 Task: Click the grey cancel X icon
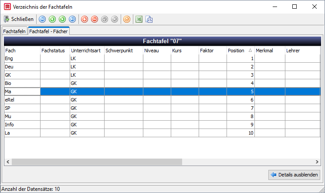pyautogui.click(x=115, y=19)
